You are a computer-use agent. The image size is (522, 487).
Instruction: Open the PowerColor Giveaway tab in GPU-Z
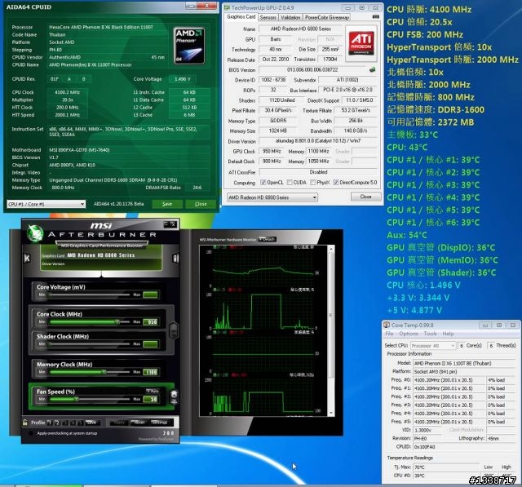tap(327, 17)
